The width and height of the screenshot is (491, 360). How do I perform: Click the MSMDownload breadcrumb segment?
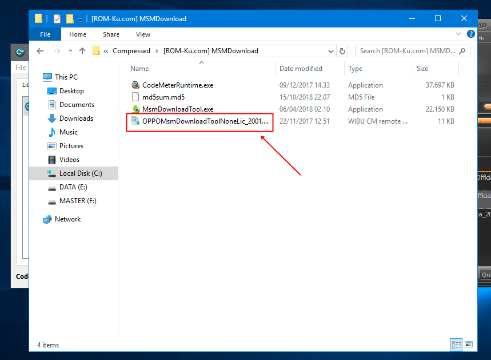click(211, 51)
